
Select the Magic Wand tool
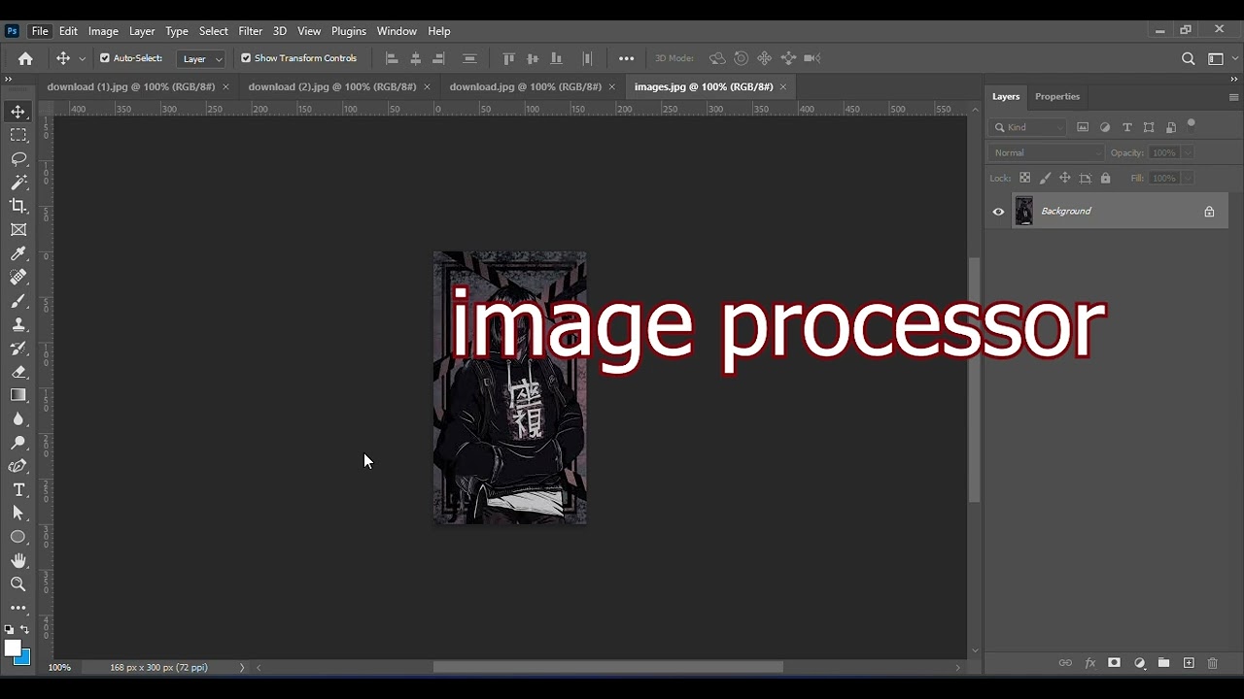[18, 183]
